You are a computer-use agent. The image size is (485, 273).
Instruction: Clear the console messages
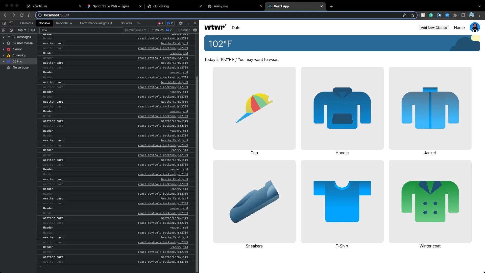tap(11, 30)
